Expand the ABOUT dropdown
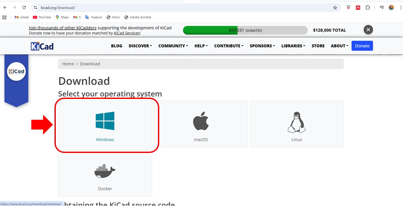Viewport: 403px width, 206px height. pyautogui.click(x=340, y=46)
